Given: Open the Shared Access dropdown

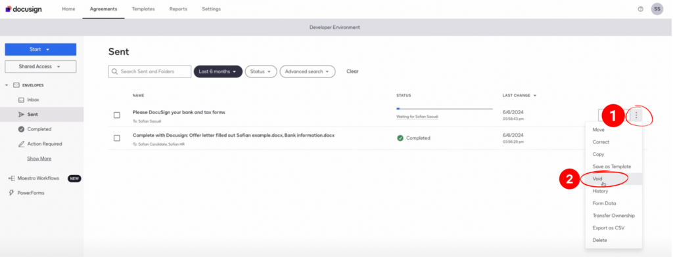Looking at the screenshot, I should coord(40,66).
